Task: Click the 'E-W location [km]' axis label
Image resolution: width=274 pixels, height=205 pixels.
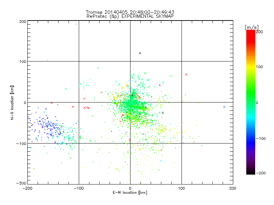Action: point(130,192)
